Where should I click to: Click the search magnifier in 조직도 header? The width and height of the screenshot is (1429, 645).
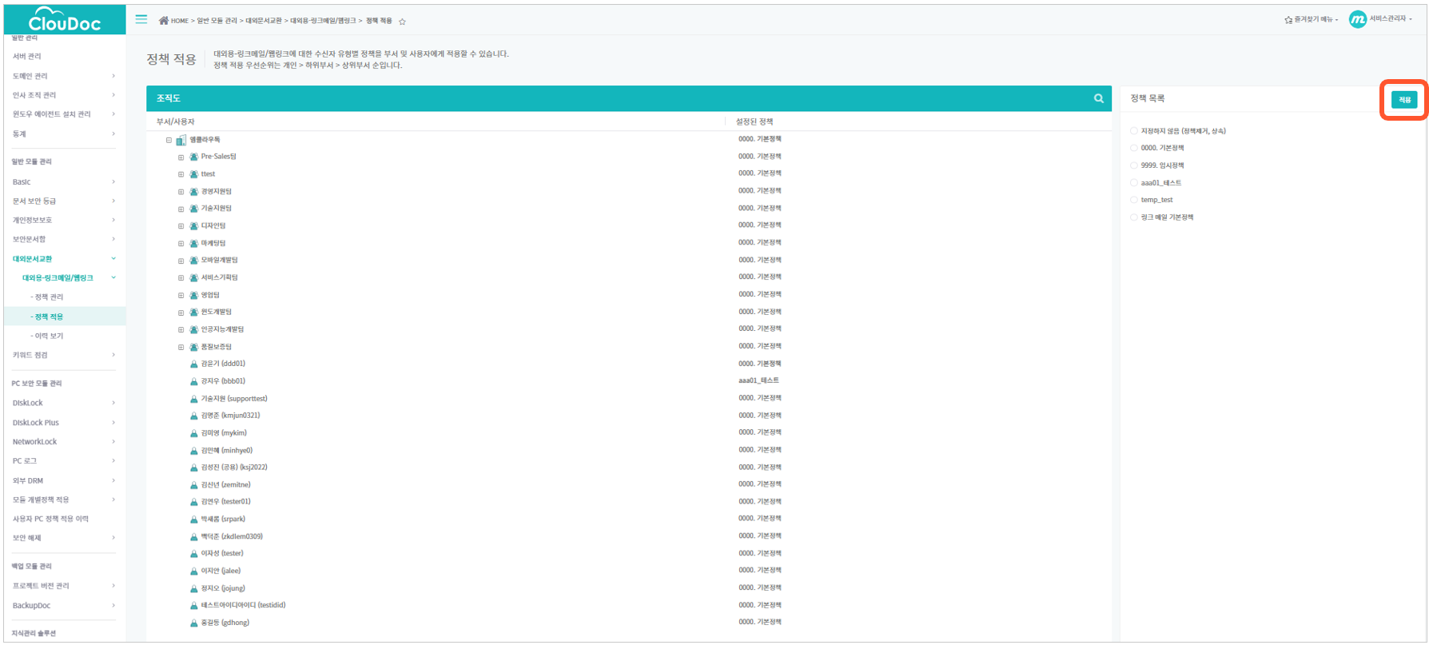tap(1099, 98)
